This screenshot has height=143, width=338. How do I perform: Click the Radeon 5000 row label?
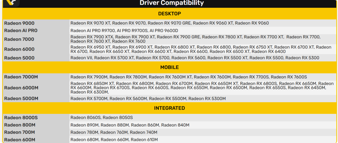pos(19,58)
